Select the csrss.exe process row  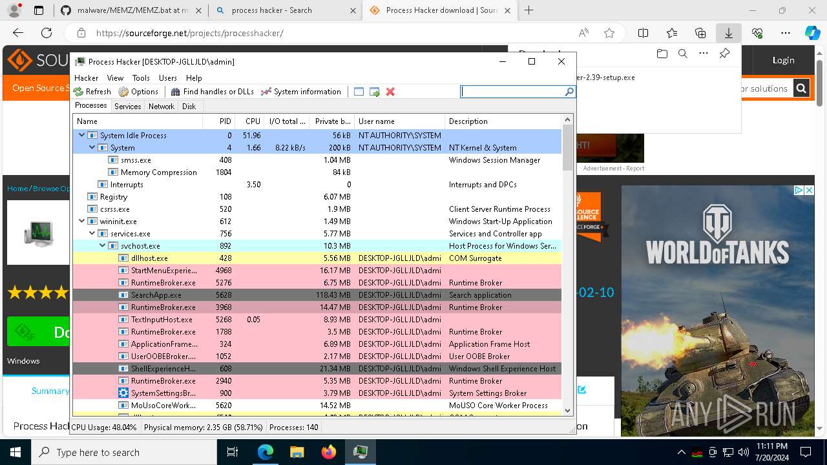point(317,209)
